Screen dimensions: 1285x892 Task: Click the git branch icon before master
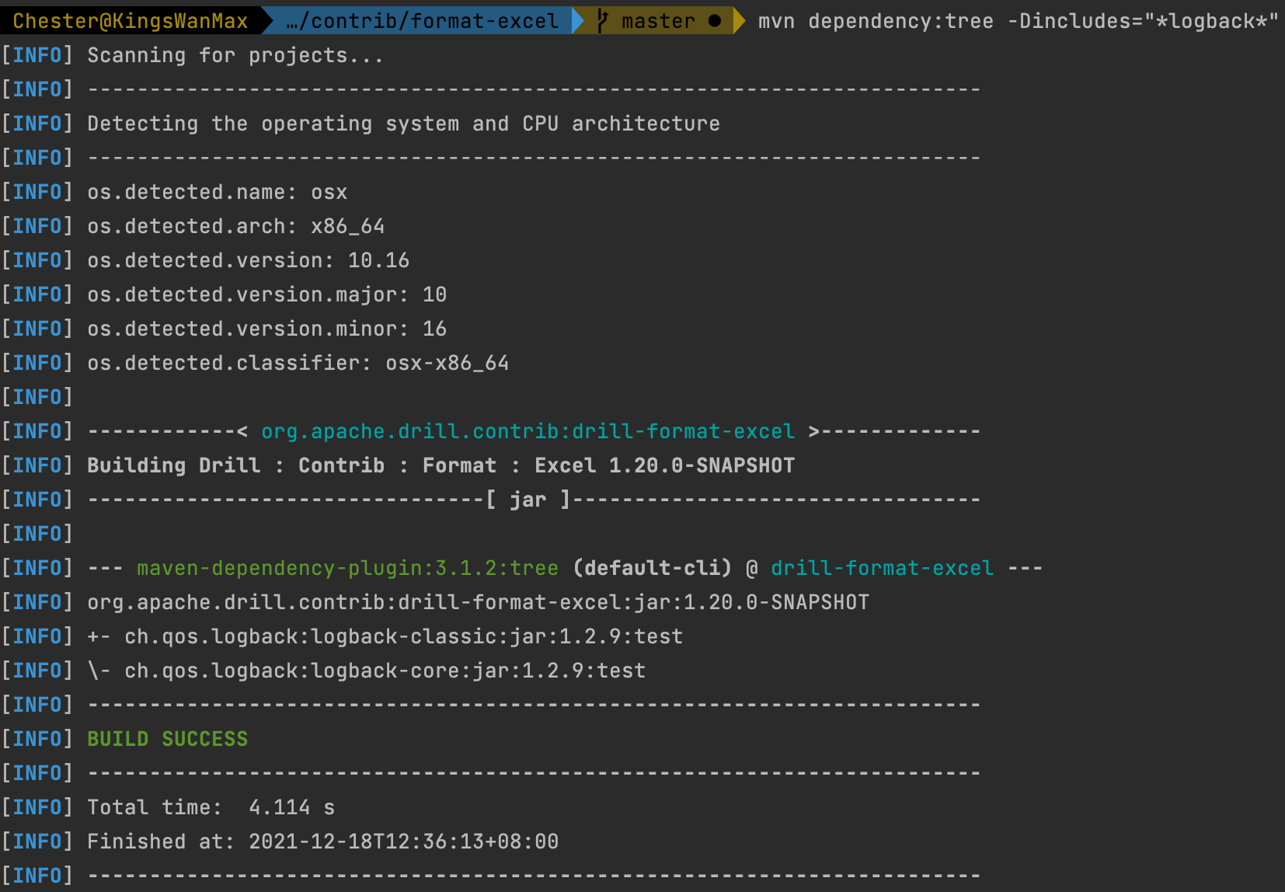pyautogui.click(x=602, y=21)
